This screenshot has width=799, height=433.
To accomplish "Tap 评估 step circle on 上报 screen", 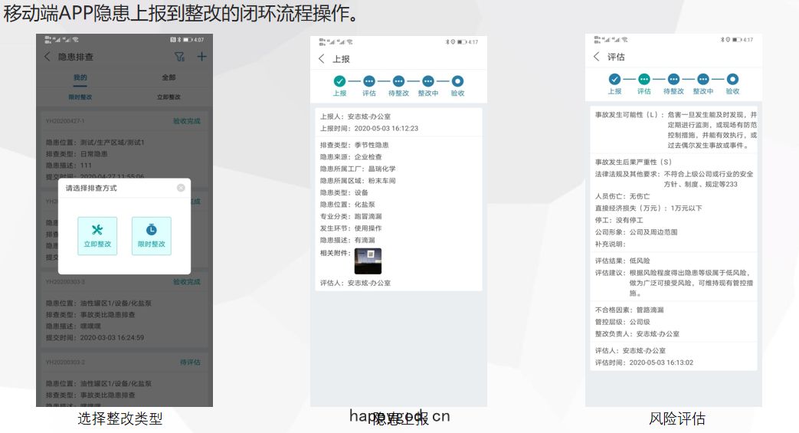I will [369, 81].
